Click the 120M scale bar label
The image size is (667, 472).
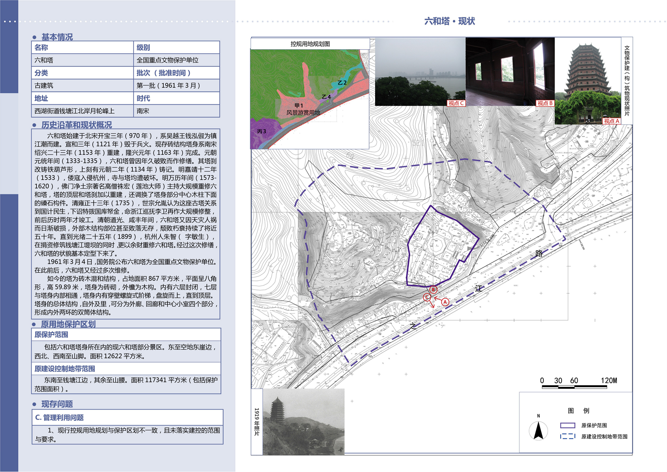click(x=609, y=381)
